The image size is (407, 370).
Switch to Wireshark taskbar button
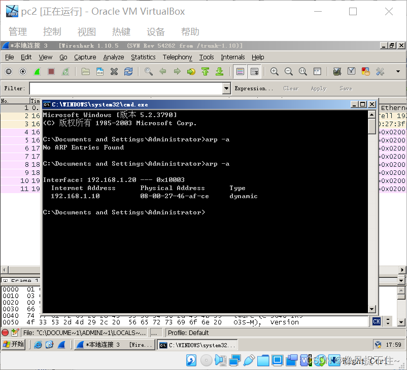click(x=115, y=345)
